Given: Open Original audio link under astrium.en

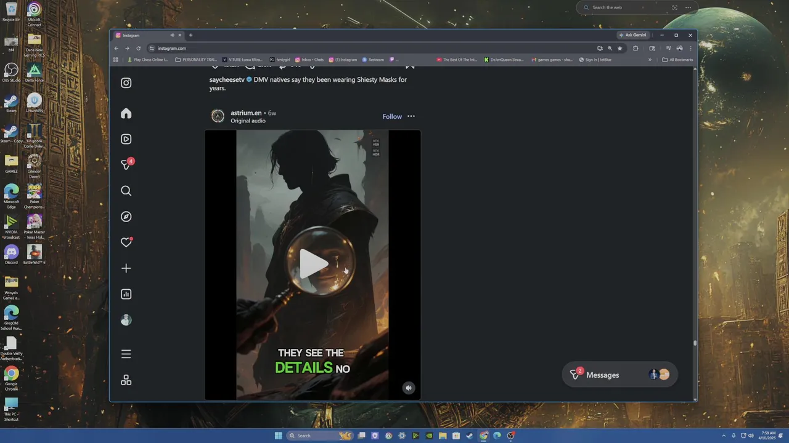Looking at the screenshot, I should point(248,121).
